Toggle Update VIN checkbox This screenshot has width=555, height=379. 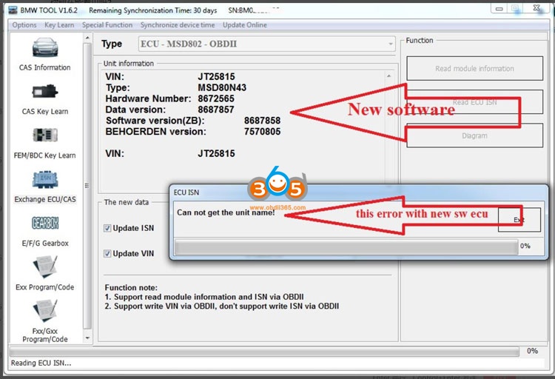107,254
